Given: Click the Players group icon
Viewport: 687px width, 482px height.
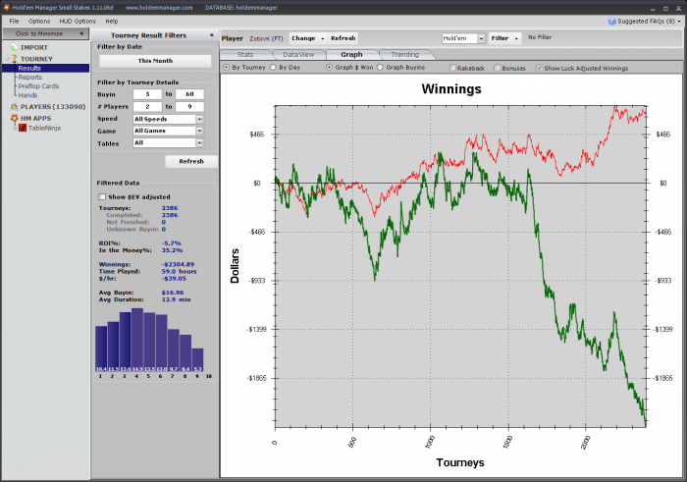Looking at the screenshot, I should pos(14,106).
